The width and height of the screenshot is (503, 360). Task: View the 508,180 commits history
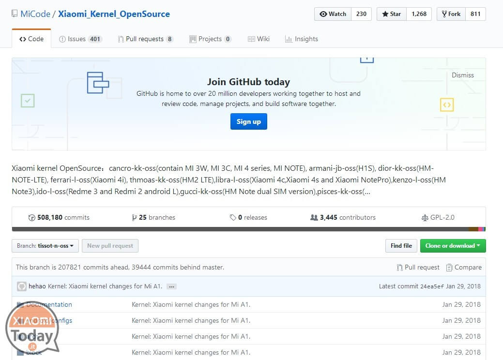59,218
